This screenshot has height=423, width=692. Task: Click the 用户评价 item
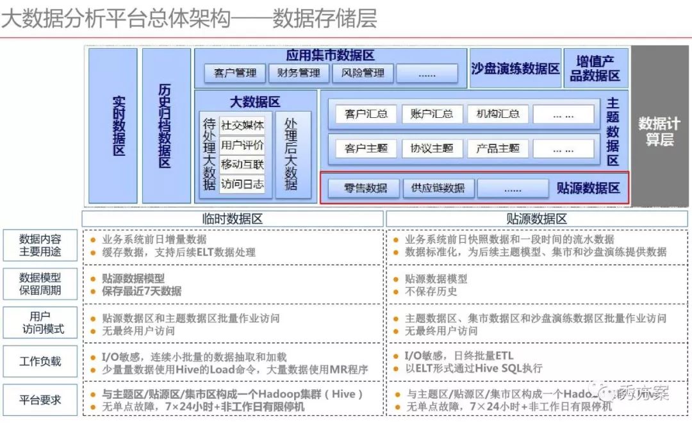[242, 145]
